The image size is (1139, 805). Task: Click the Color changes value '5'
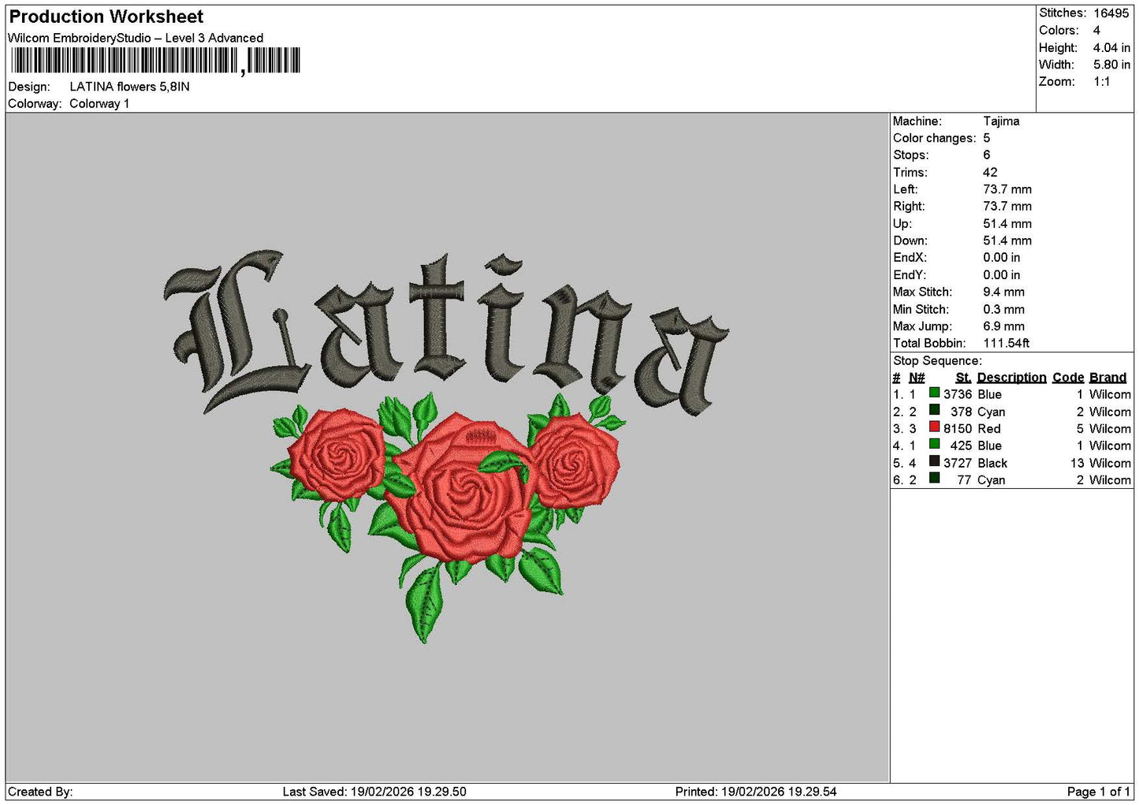(x=986, y=138)
